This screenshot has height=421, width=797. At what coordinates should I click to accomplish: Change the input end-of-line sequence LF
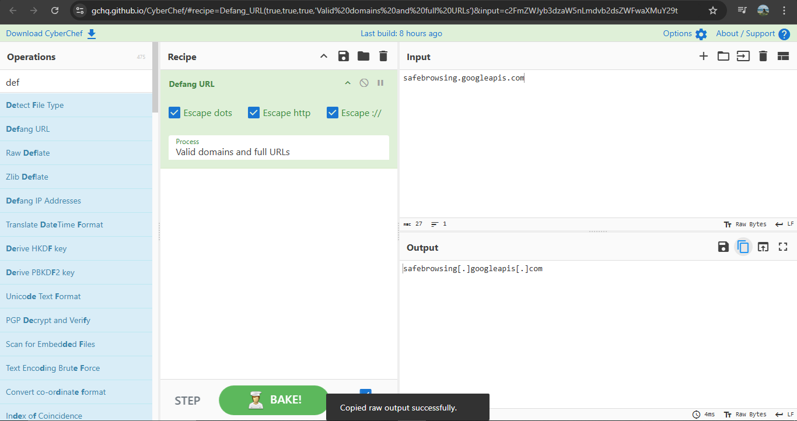tap(785, 224)
